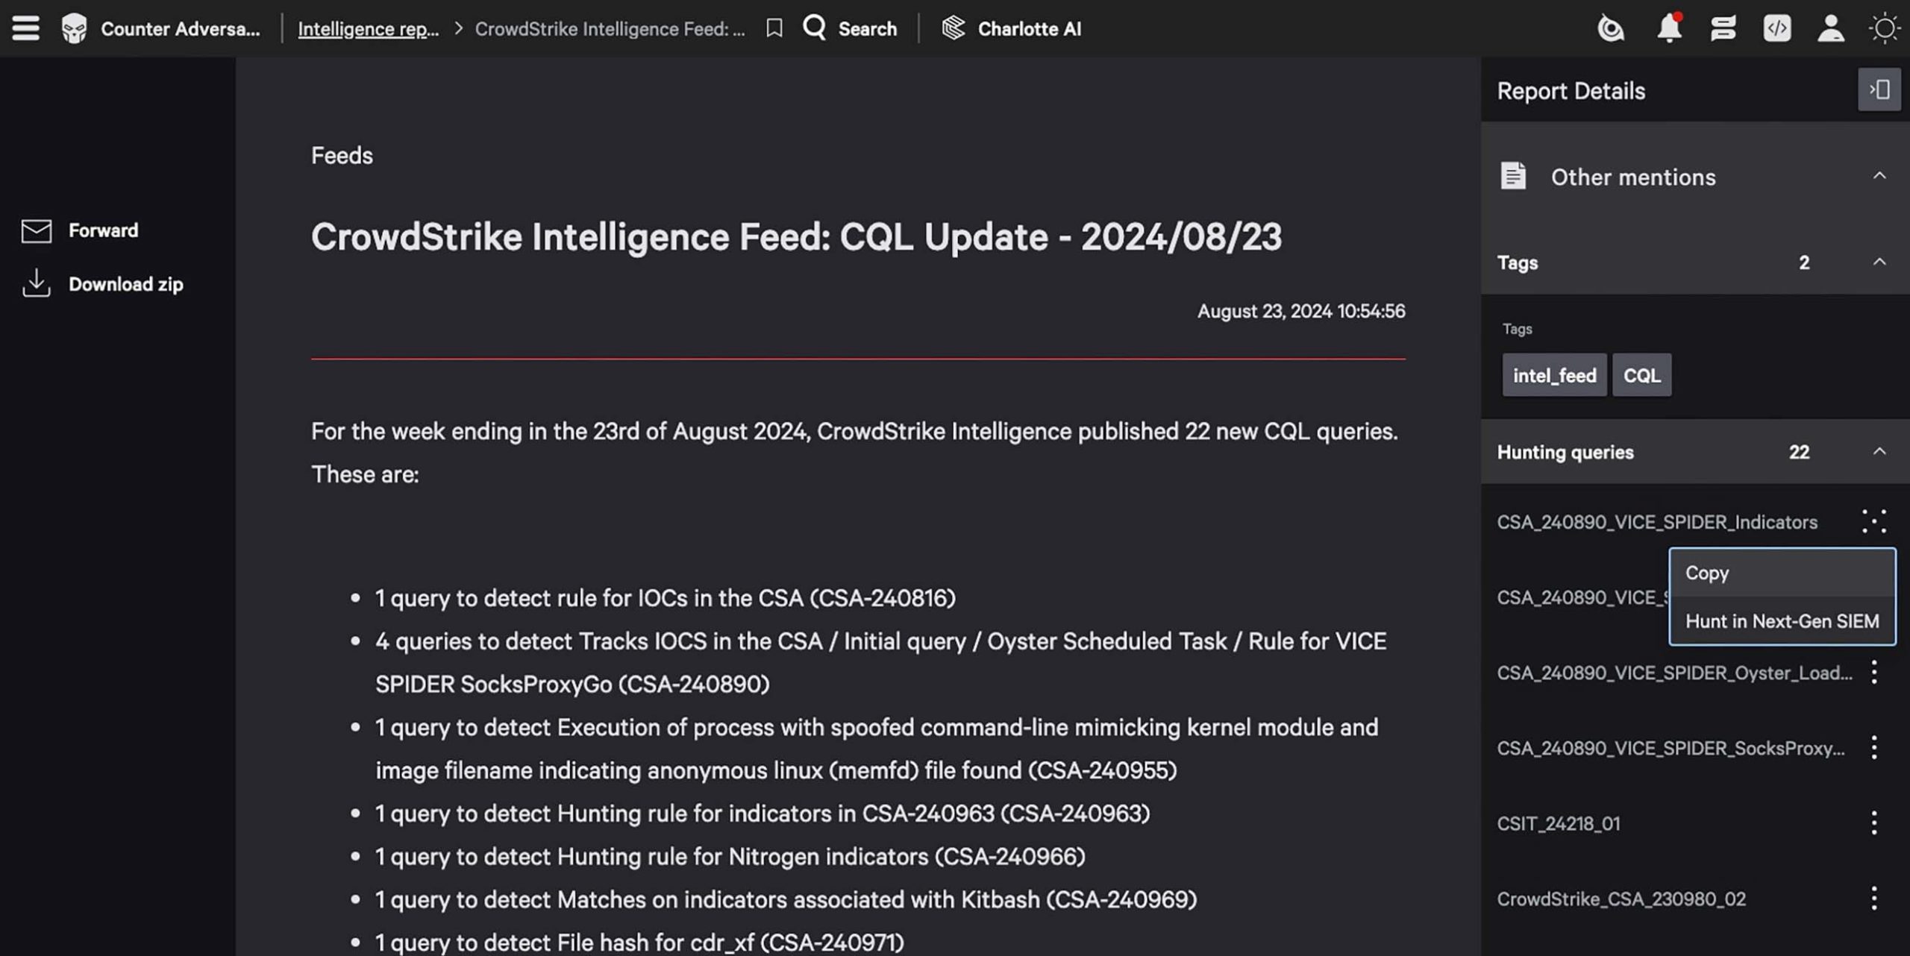Viewport: 1910px width, 956px height.
Task: Open the notifications bell
Action: pos(1669,28)
